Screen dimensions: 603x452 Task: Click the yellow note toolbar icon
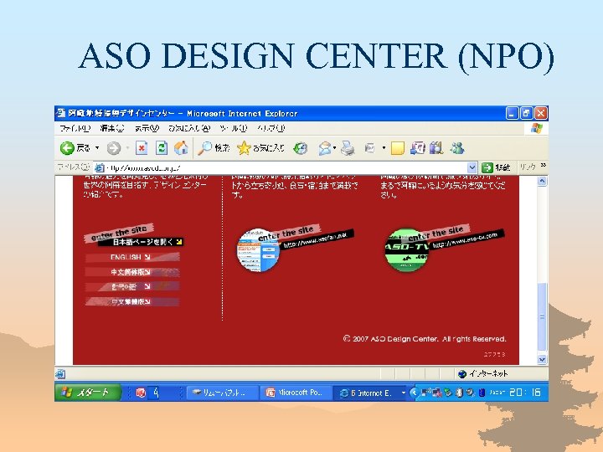(x=398, y=148)
